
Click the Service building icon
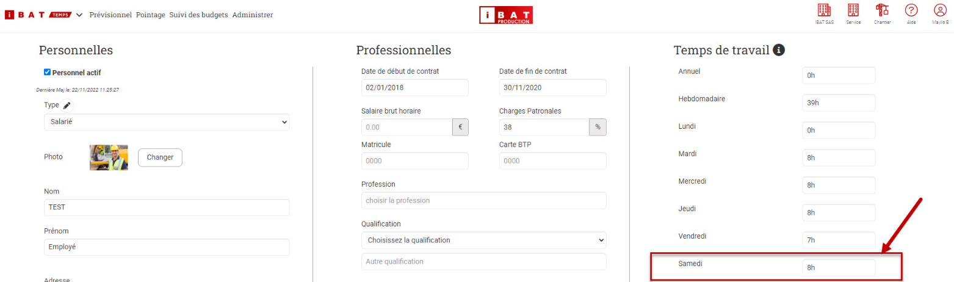tap(853, 10)
